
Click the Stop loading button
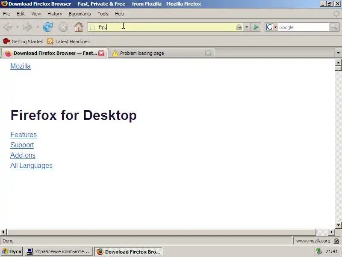[63, 27]
